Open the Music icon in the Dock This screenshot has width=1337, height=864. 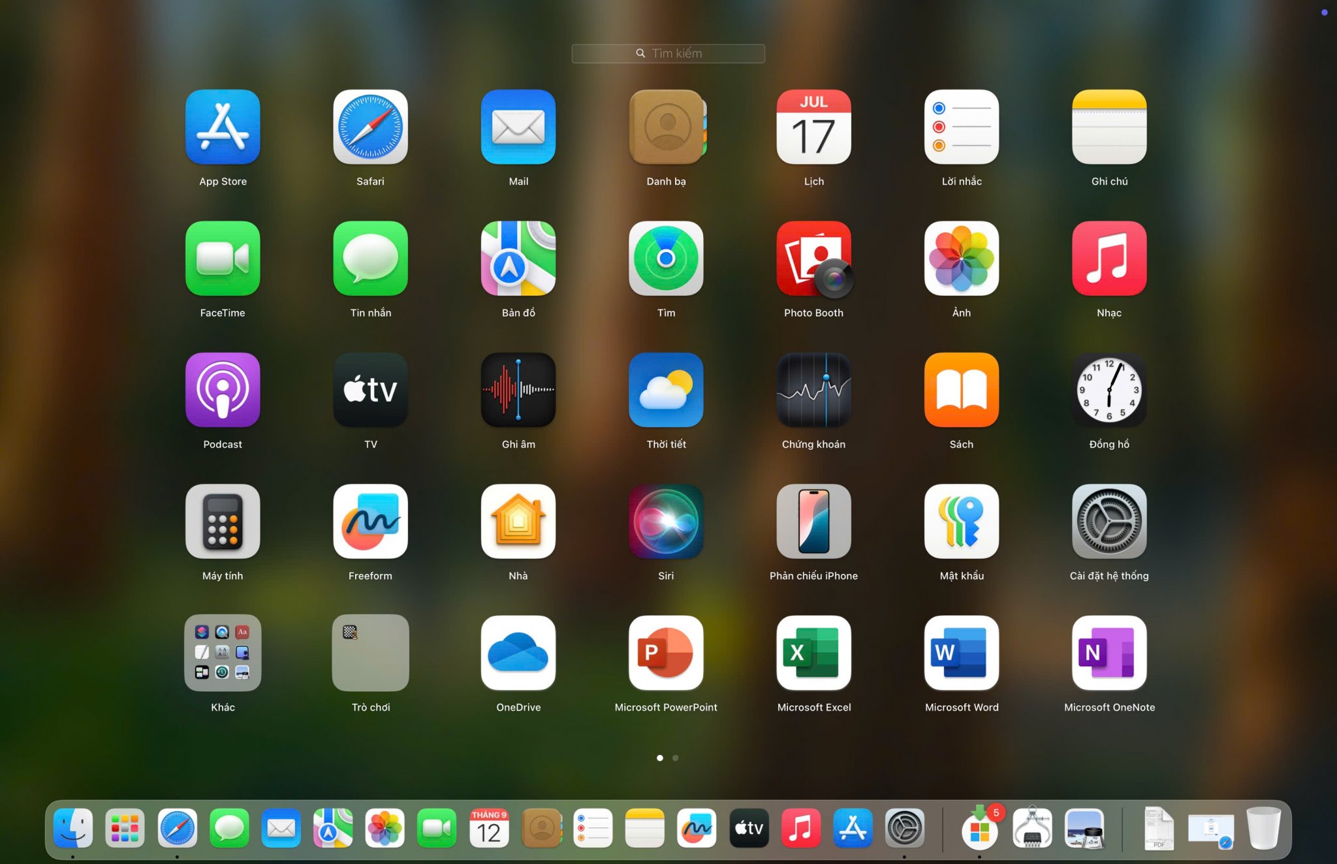point(801,828)
